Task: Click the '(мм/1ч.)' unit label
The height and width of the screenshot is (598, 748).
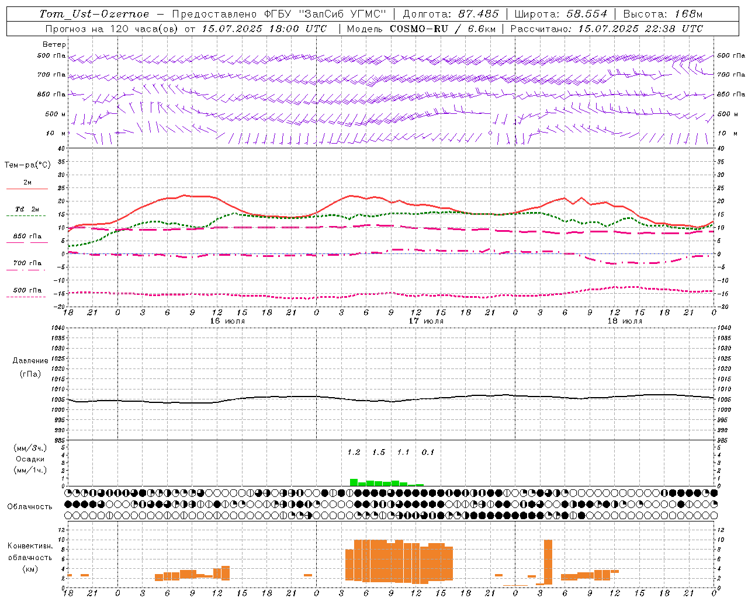Action: pos(30,470)
